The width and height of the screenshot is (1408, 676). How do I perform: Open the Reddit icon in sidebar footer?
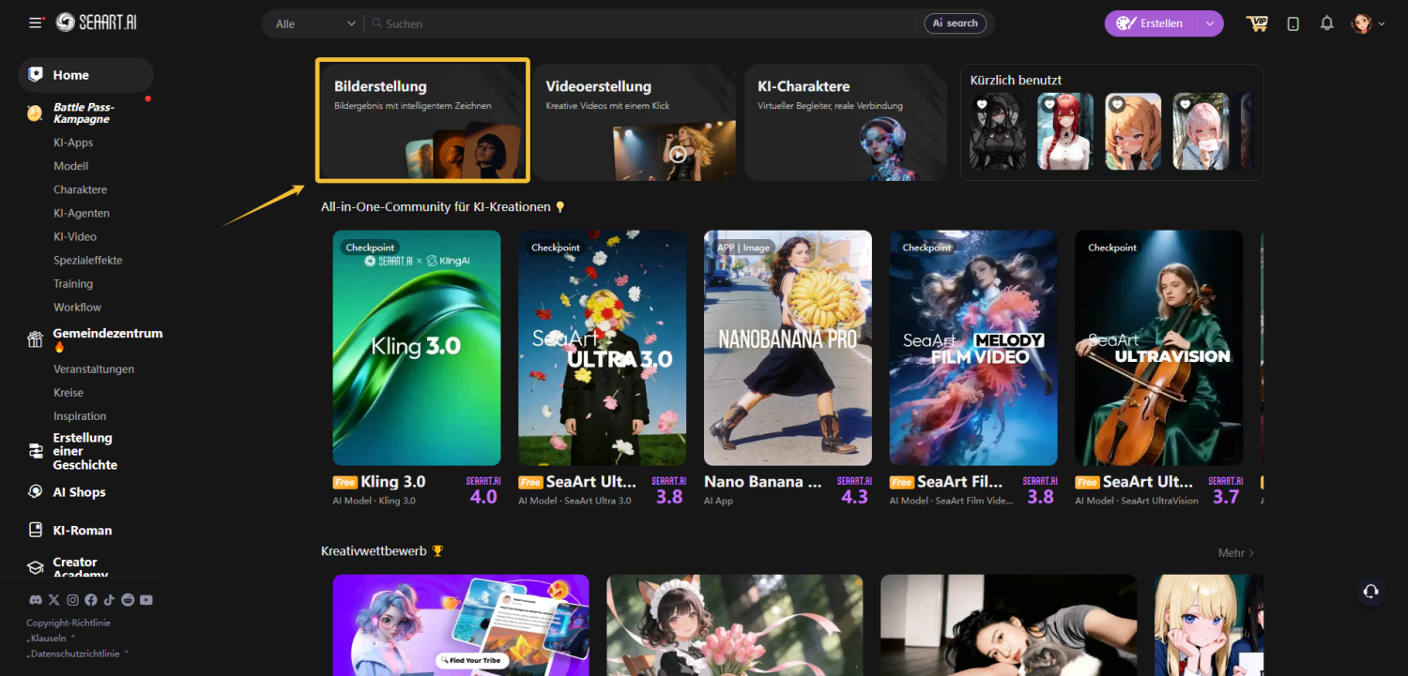coord(128,600)
